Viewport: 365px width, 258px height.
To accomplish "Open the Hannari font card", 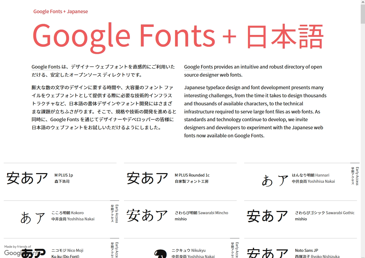I will tap(301, 182).
